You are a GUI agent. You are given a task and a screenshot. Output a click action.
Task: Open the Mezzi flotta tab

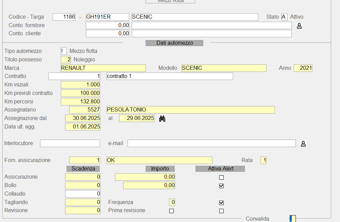(170, 1)
